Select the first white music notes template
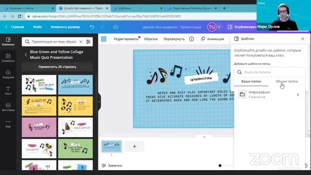The height and width of the screenshot is (175, 311). [39, 85]
